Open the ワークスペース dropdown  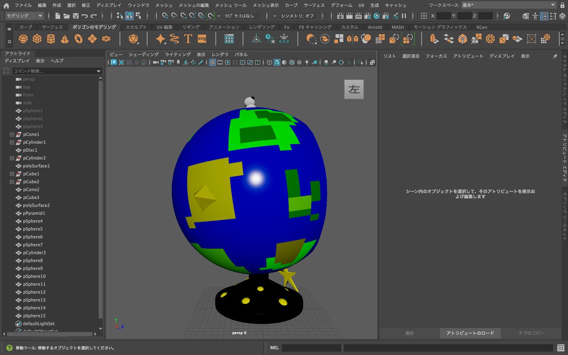coord(509,5)
